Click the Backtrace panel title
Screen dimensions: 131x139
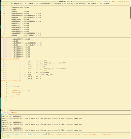[x=5, y=110]
